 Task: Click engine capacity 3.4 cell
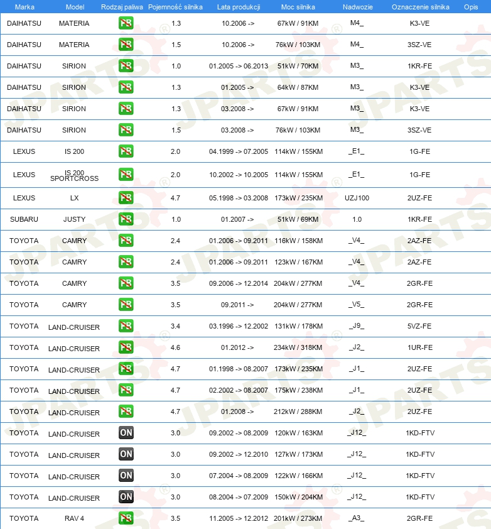(175, 326)
